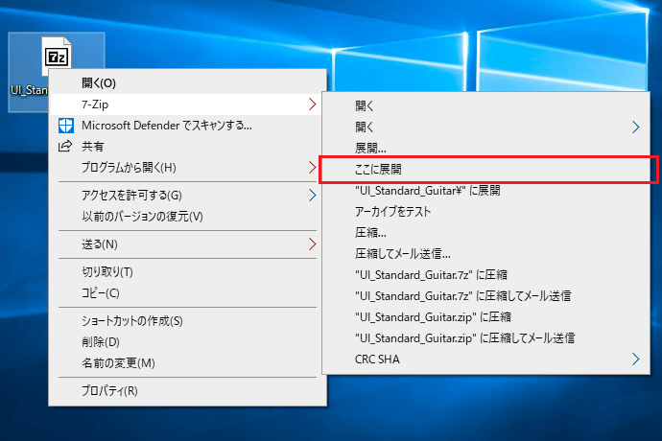Image resolution: width=662 pixels, height=441 pixels.
Task: Choose 共有 from the context menu
Action: tap(188, 147)
